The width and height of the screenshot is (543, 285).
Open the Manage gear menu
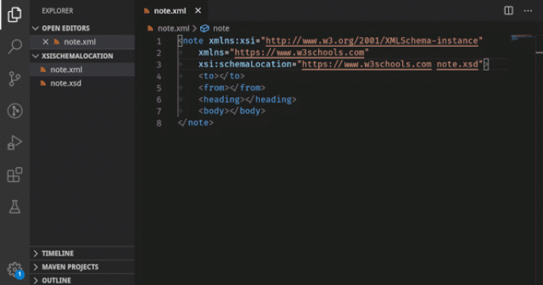[x=14, y=269]
